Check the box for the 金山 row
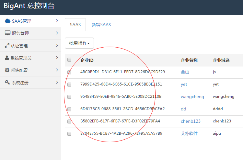The height and width of the screenshot is (160, 243). pyautogui.click(x=69, y=72)
